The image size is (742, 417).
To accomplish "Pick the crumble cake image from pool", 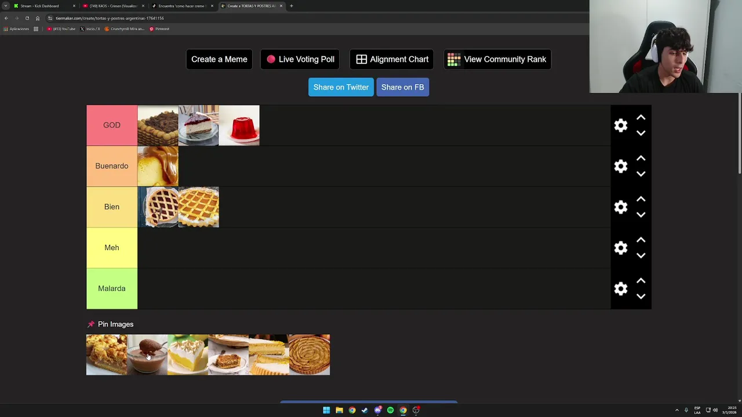I will pos(107,354).
